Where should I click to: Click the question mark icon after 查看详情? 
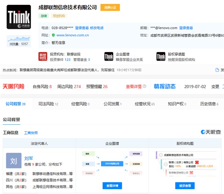[x=144, y=87]
